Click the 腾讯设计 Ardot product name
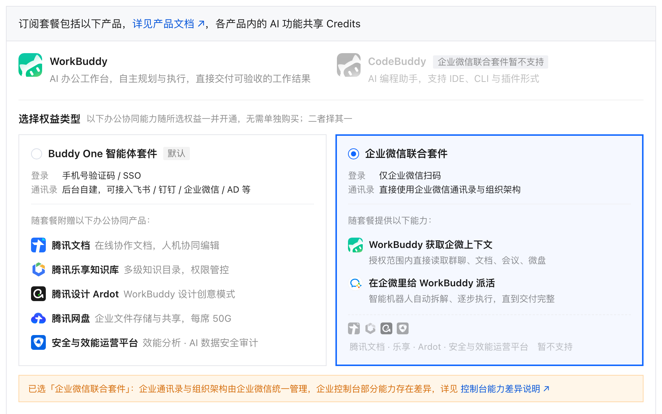This screenshot has width=662, height=414. [85, 294]
